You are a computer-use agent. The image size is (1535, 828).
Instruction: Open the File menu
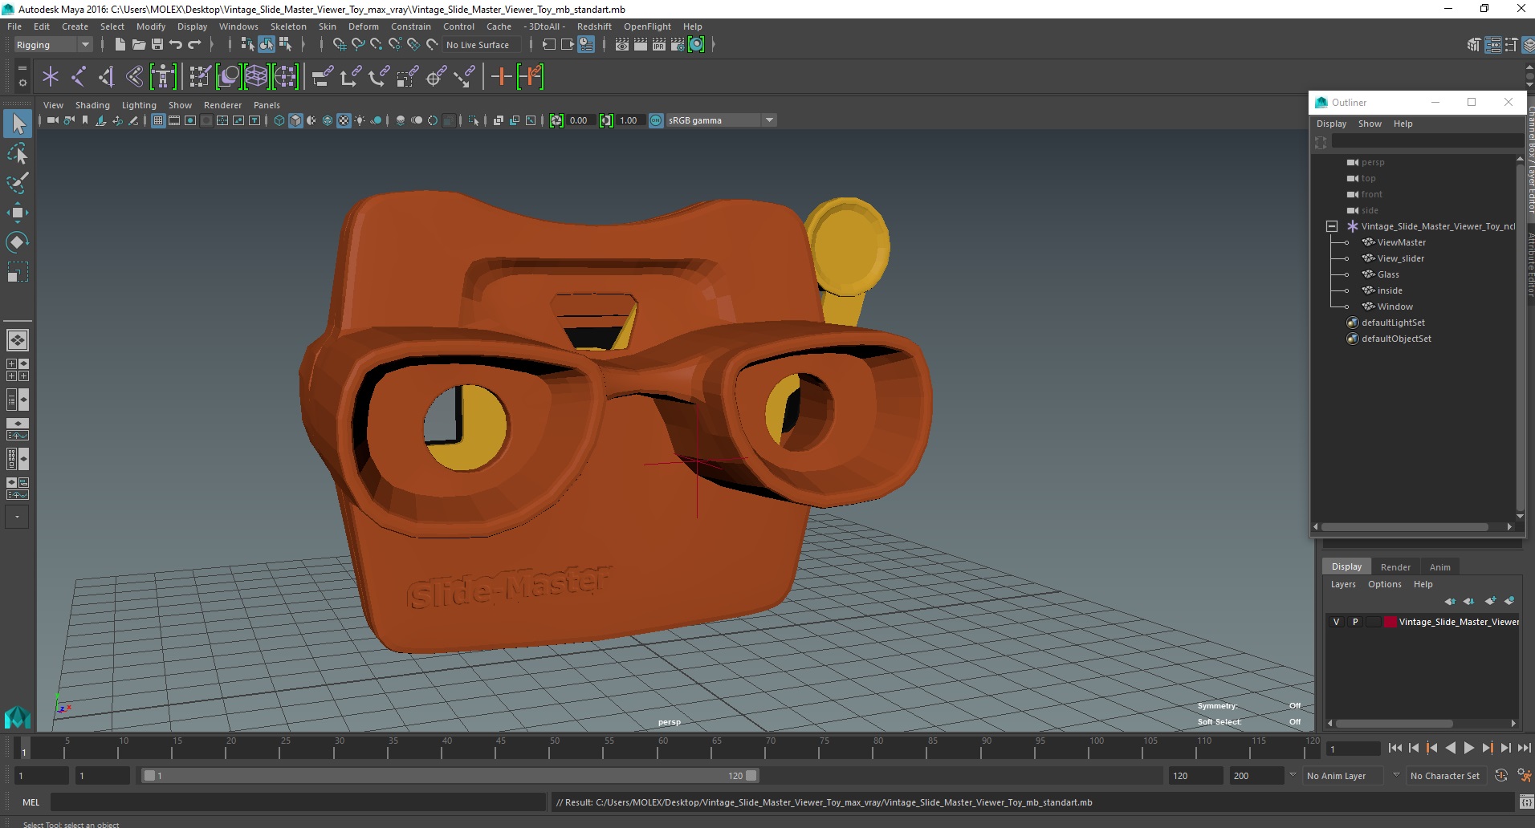point(14,26)
